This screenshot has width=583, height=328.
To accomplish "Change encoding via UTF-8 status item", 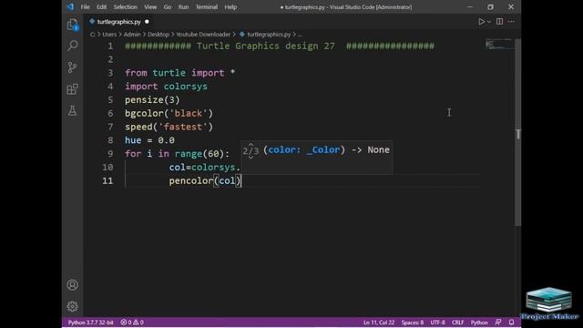I will (x=437, y=323).
